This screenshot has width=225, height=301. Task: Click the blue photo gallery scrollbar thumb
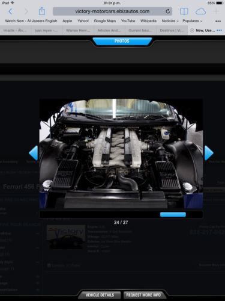point(173,214)
